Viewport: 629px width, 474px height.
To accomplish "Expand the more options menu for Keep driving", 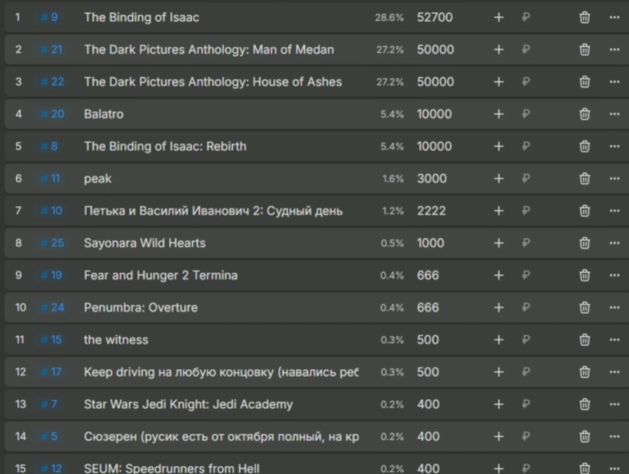I will click(x=614, y=372).
